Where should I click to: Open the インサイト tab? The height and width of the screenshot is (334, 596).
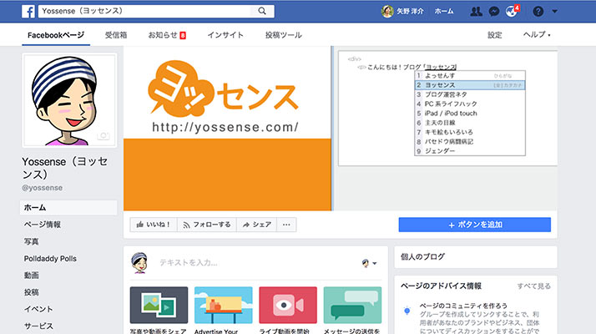coord(225,35)
